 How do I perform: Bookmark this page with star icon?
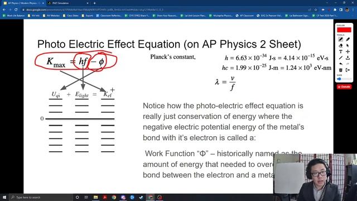(316, 10)
